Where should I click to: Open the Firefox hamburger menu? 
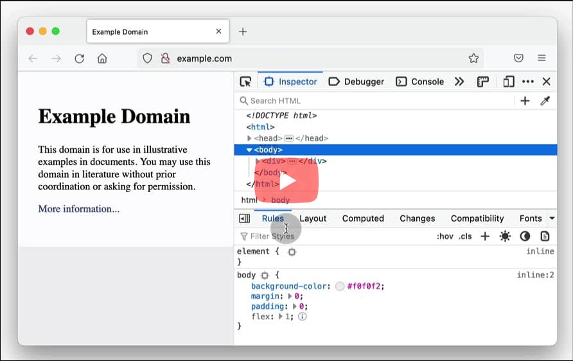[x=542, y=58]
